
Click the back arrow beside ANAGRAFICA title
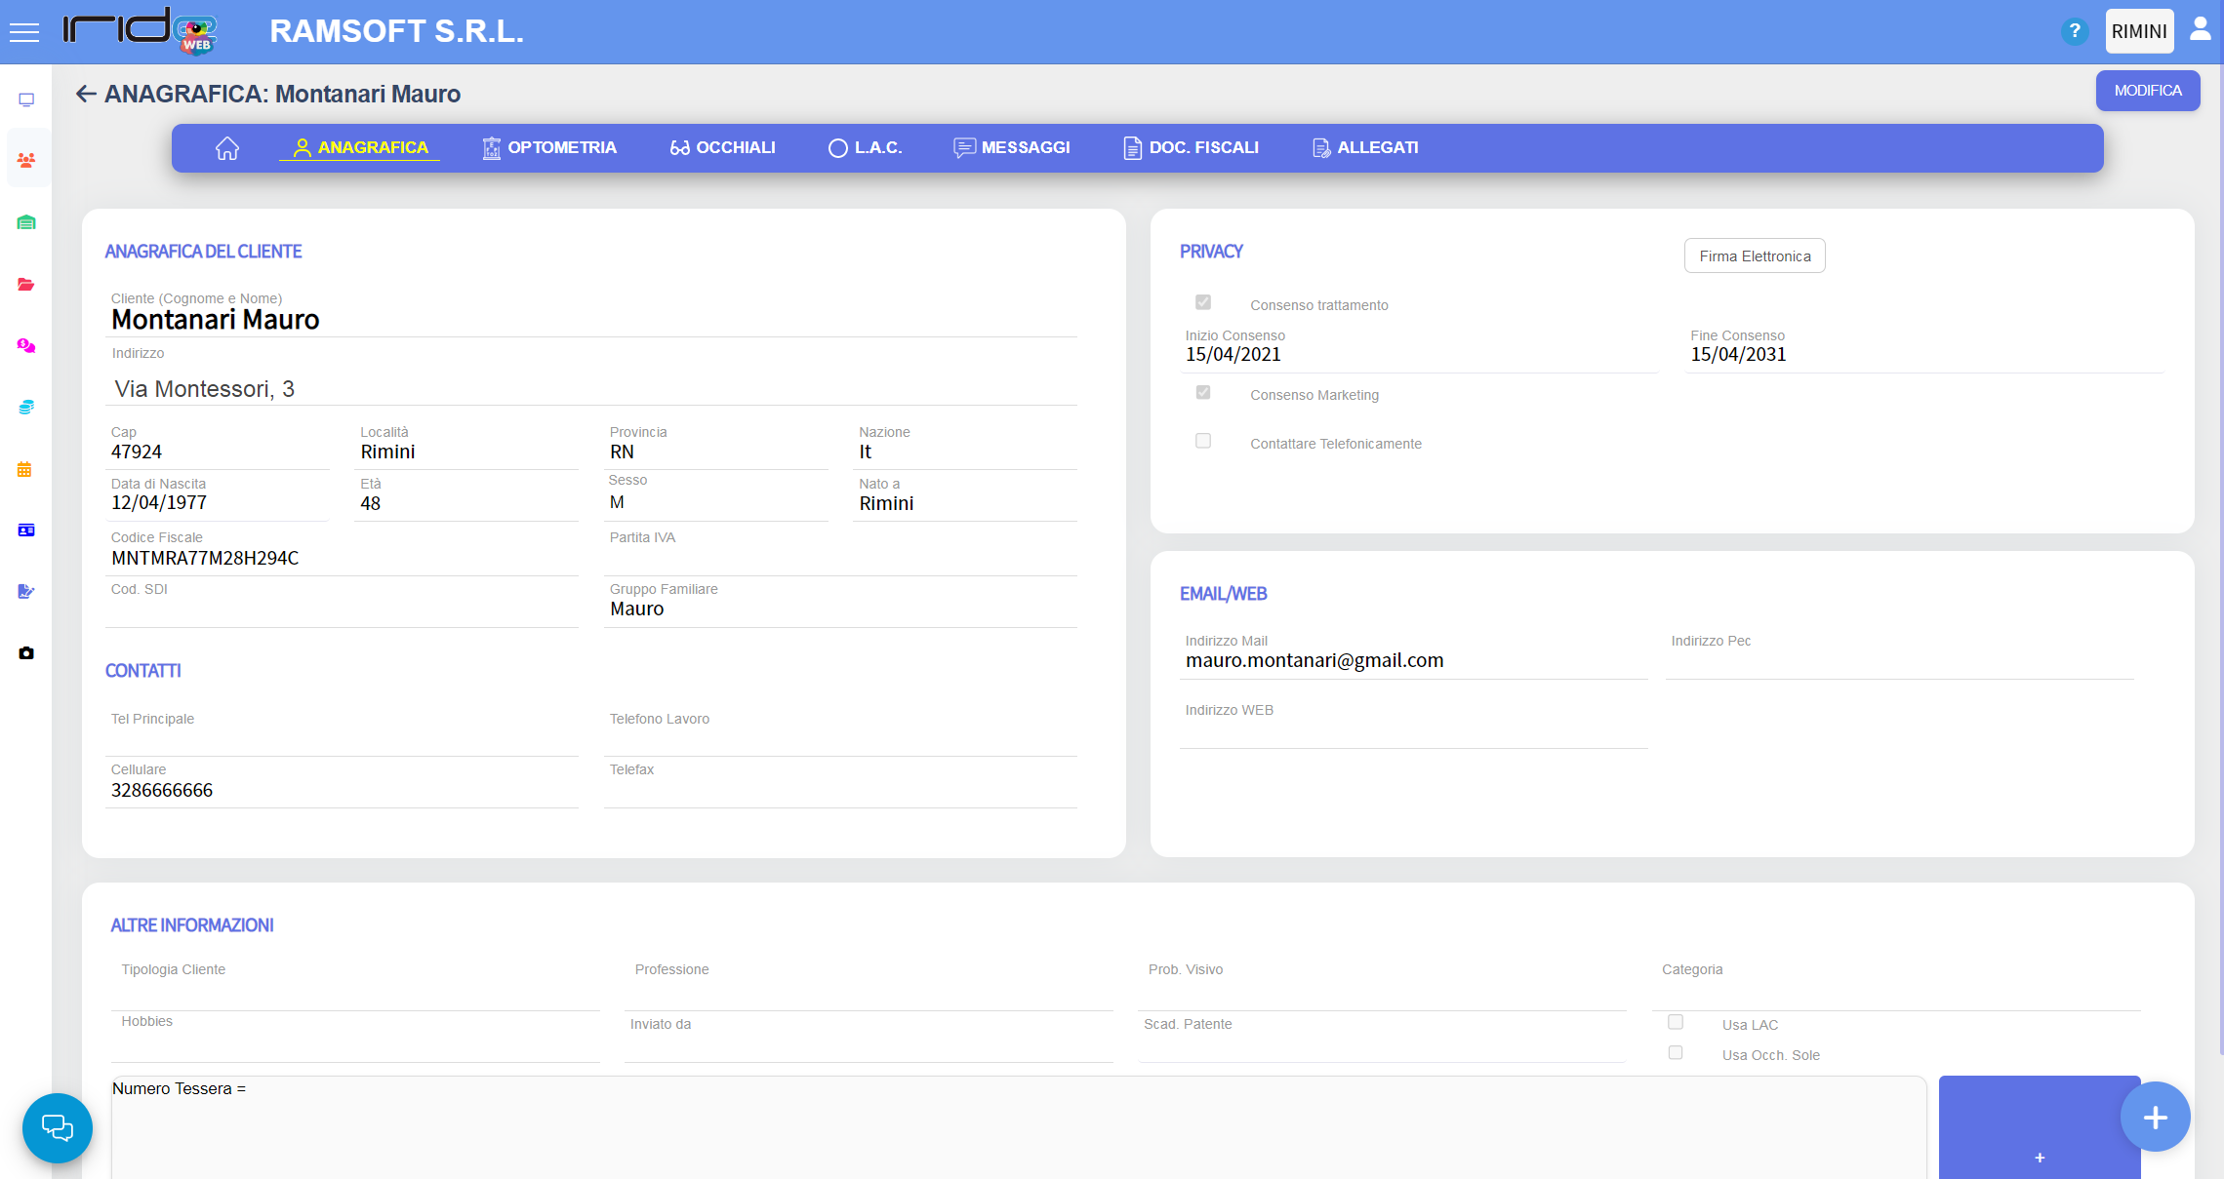tap(86, 94)
